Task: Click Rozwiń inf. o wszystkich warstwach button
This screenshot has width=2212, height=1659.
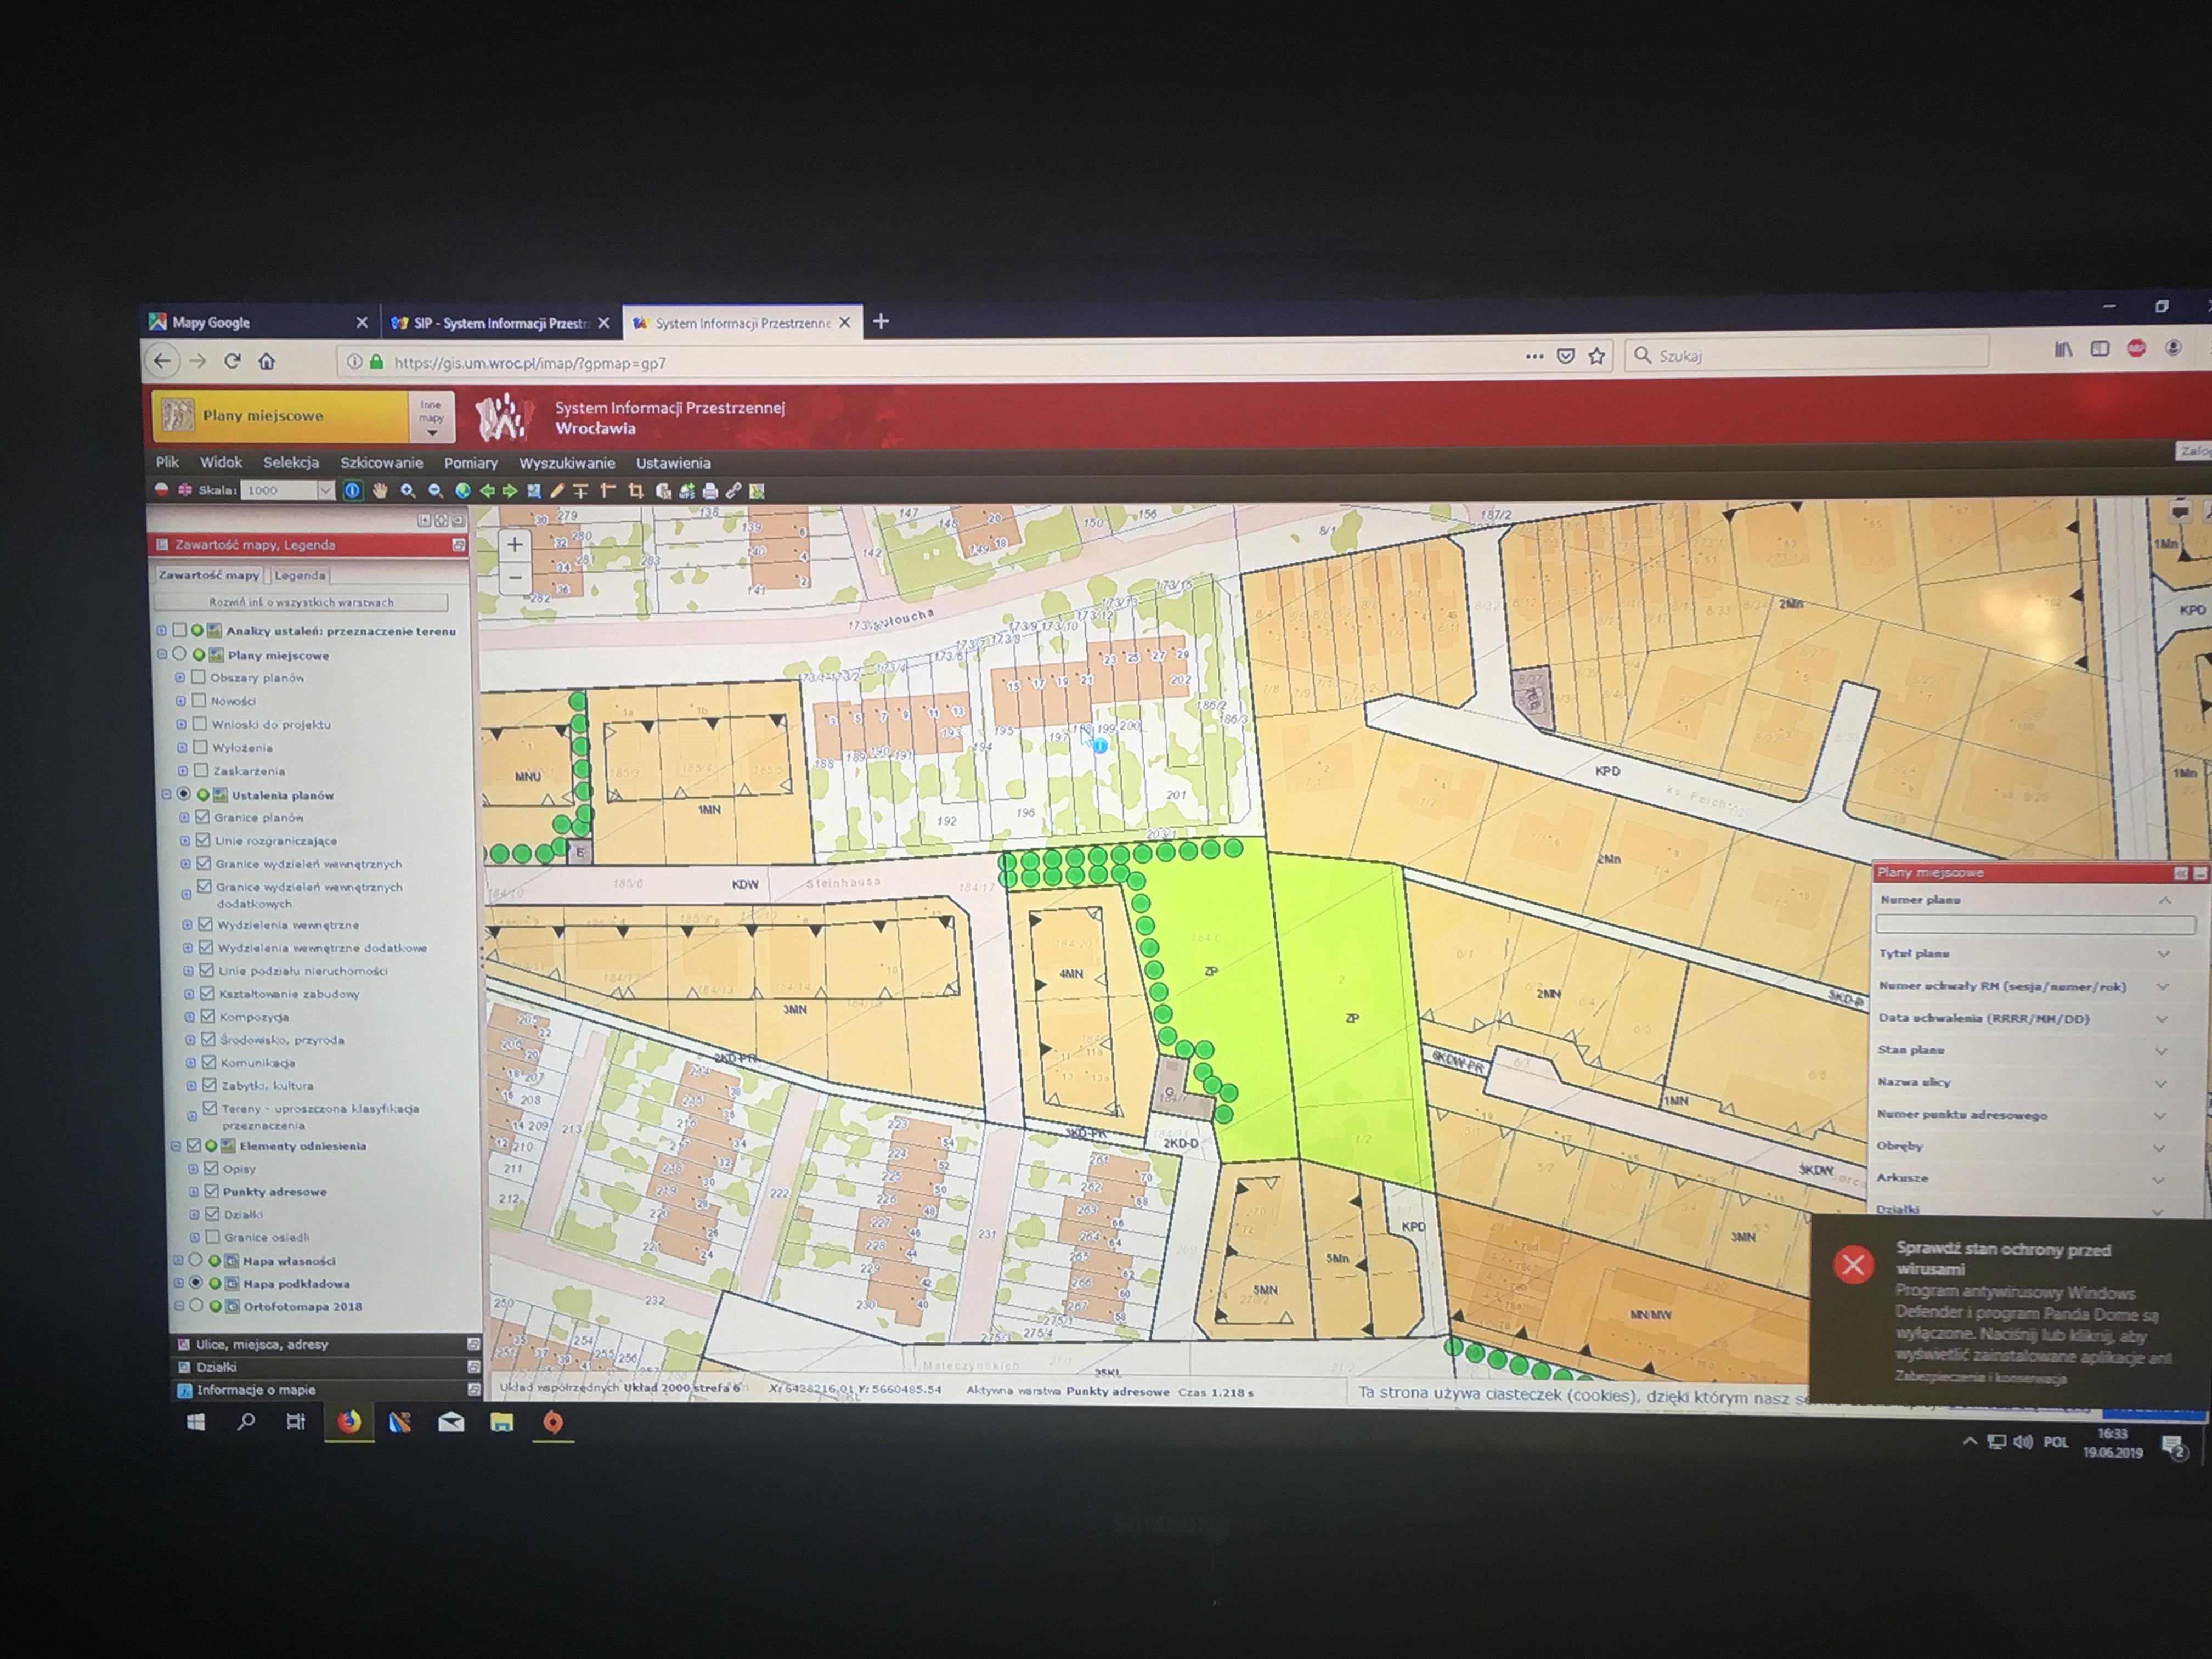Action: coord(301,602)
